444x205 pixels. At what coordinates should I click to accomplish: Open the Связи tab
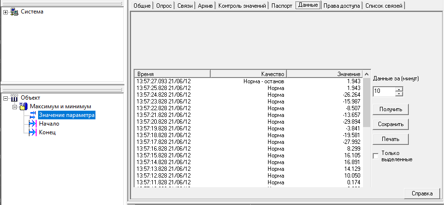click(x=185, y=6)
